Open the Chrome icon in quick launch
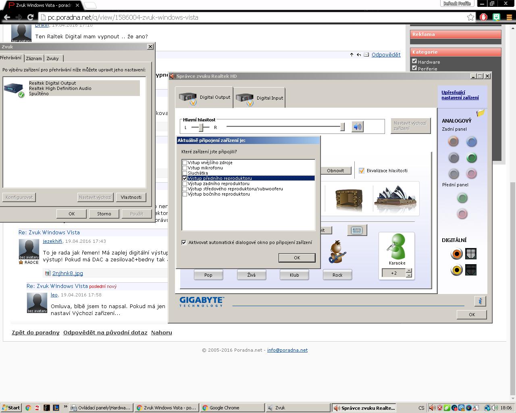516x413 pixels. (x=28, y=408)
